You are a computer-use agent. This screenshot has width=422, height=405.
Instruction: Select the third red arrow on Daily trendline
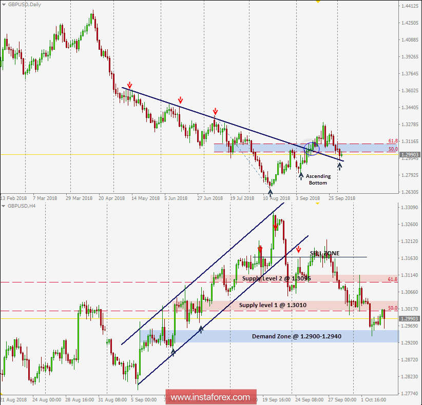coord(215,112)
